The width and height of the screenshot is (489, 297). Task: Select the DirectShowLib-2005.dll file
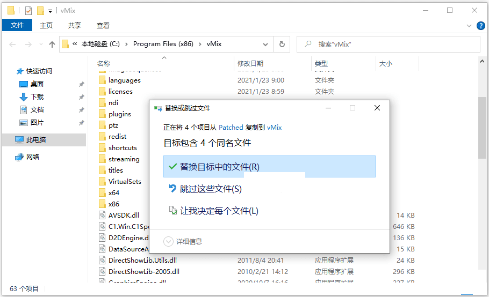144,271
